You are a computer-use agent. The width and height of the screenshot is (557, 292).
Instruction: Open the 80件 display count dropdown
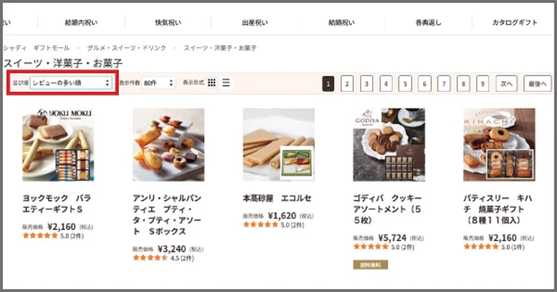click(x=158, y=83)
